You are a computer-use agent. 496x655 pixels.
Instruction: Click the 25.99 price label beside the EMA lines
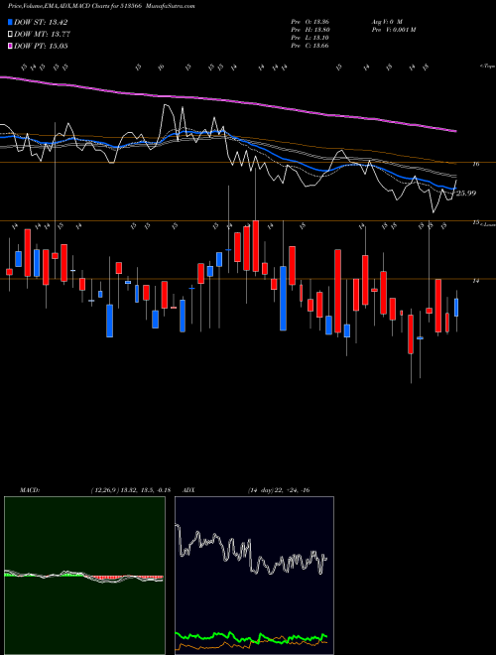(x=466, y=193)
